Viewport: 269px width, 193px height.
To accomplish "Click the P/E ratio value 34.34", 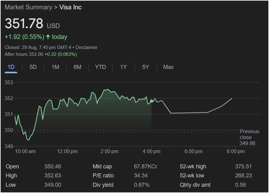I will [x=140, y=176].
